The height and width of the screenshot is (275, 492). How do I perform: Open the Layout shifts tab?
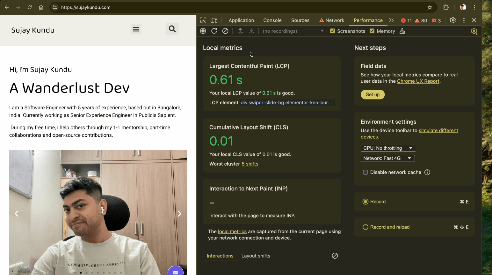256,256
